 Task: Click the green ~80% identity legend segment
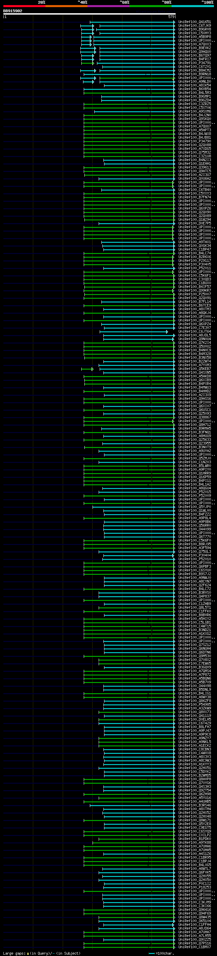tap(151, 6)
